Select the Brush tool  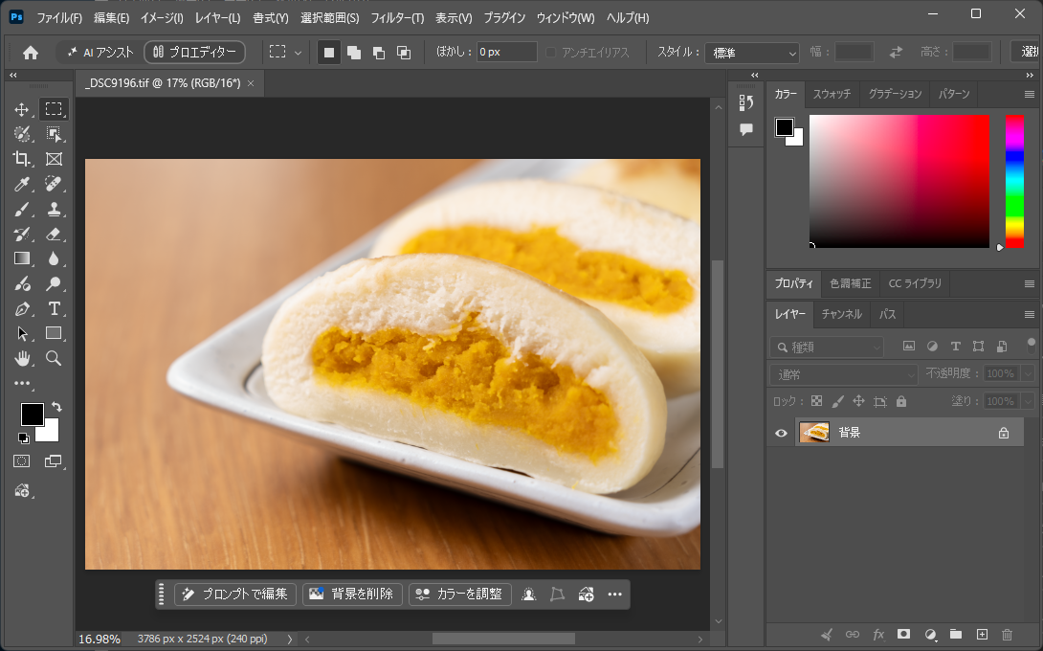(x=22, y=209)
